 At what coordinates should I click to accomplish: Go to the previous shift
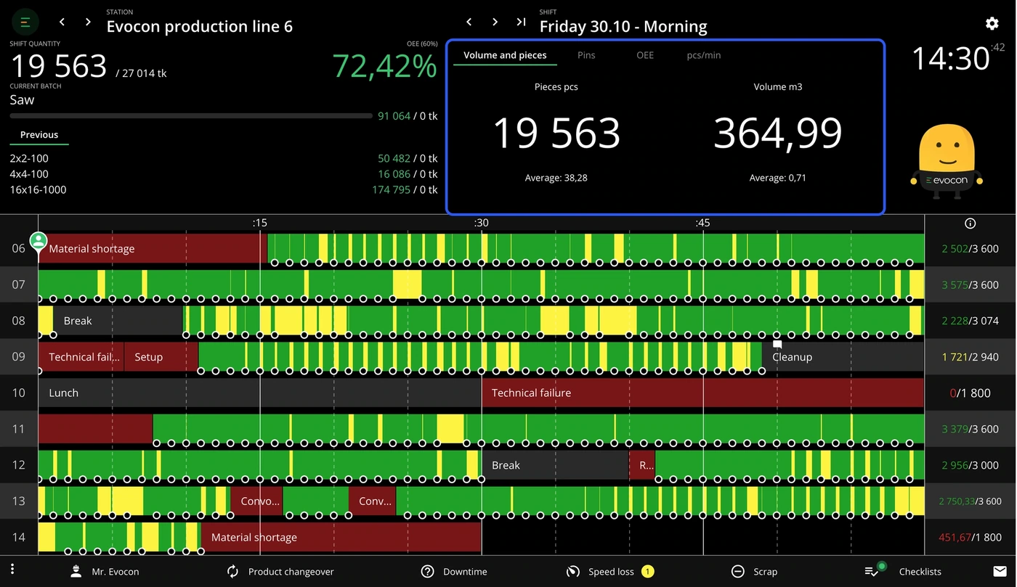(469, 22)
